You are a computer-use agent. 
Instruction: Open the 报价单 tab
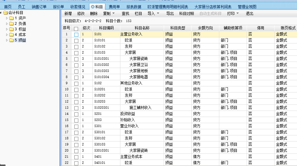pos(58,7)
